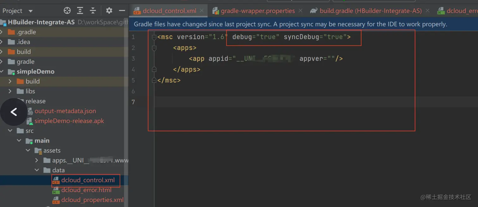Click the Collapse All icon in Project panel
The height and width of the screenshot is (207, 478).
(93, 11)
